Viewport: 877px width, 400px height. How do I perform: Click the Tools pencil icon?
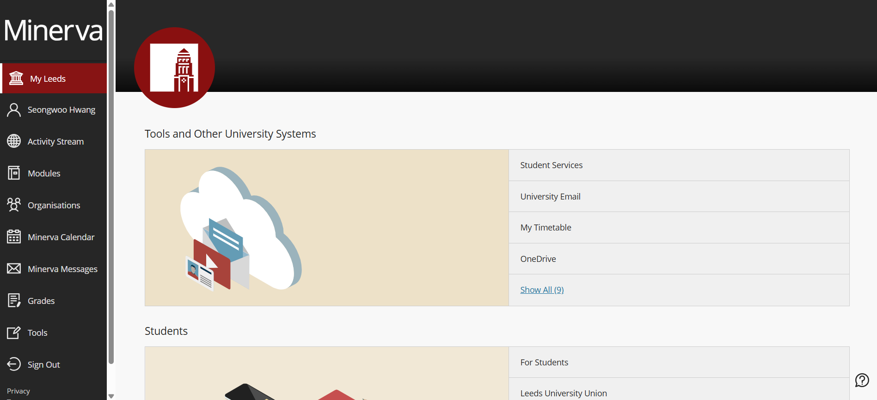pos(14,332)
